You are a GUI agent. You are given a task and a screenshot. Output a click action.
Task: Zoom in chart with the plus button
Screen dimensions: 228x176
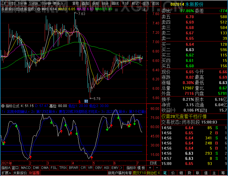150,168
